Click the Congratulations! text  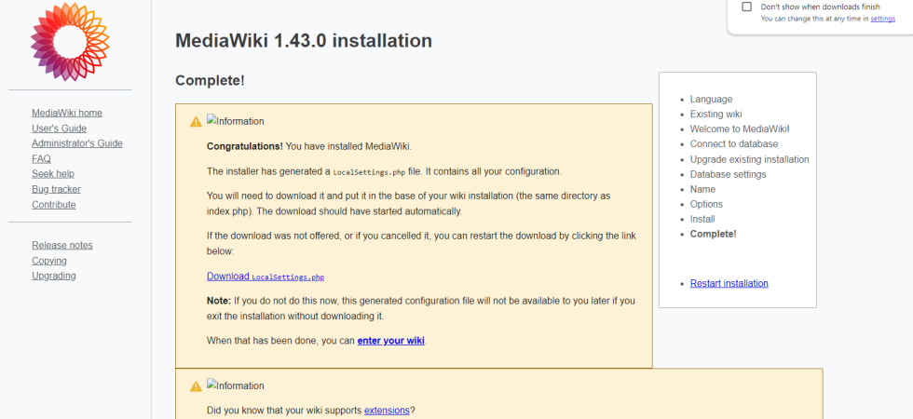(244, 146)
